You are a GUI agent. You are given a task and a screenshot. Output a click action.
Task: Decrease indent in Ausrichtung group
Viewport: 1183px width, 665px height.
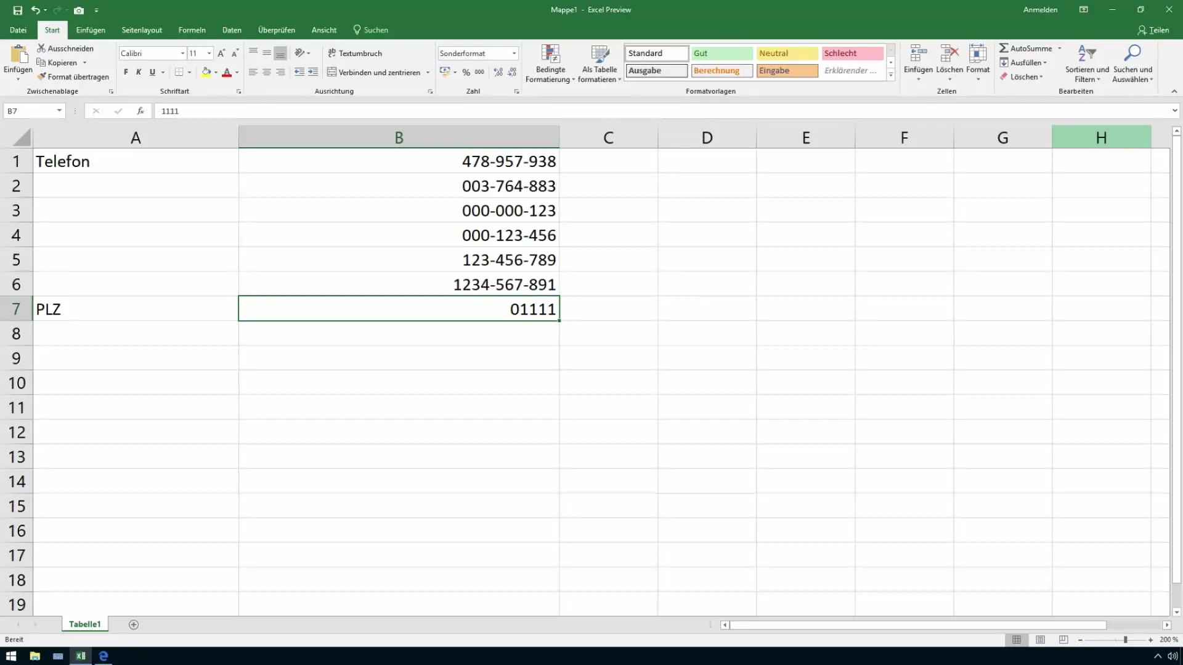tap(299, 72)
